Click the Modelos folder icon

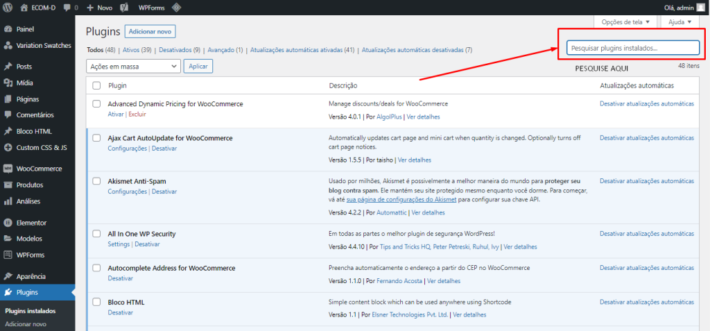(x=8, y=239)
